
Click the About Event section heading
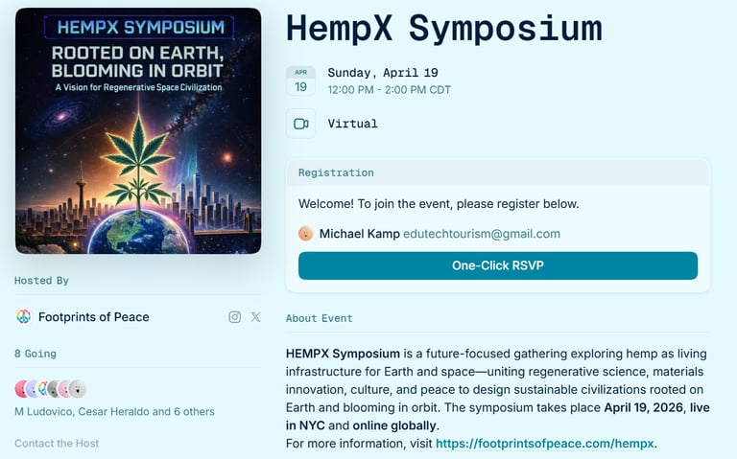click(319, 318)
